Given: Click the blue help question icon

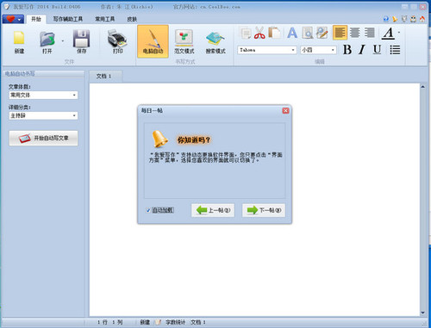Looking at the screenshot, I should [x=386, y=19].
